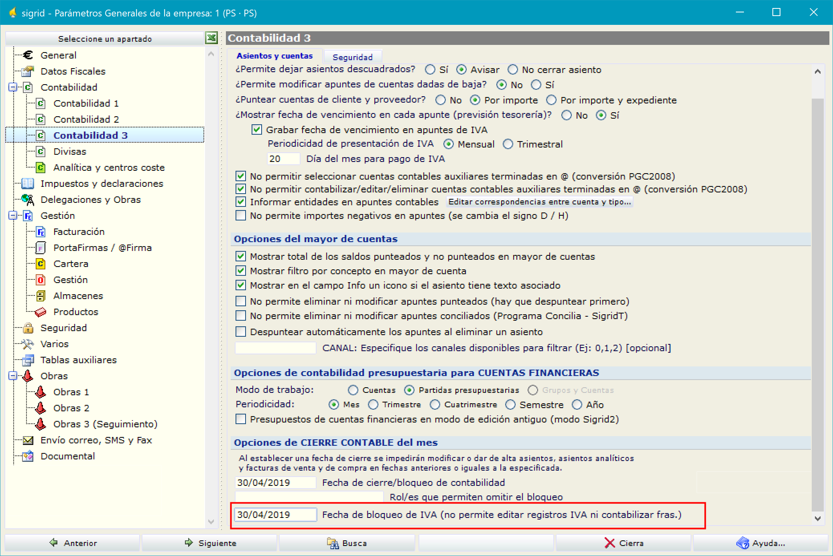Select 'Por importe y expediente' option
The height and width of the screenshot is (556, 833).
[551, 100]
